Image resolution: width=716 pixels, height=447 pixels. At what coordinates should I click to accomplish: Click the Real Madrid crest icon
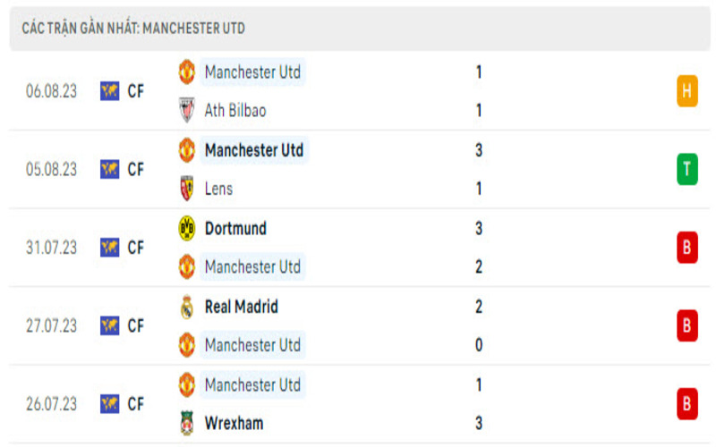click(x=186, y=307)
